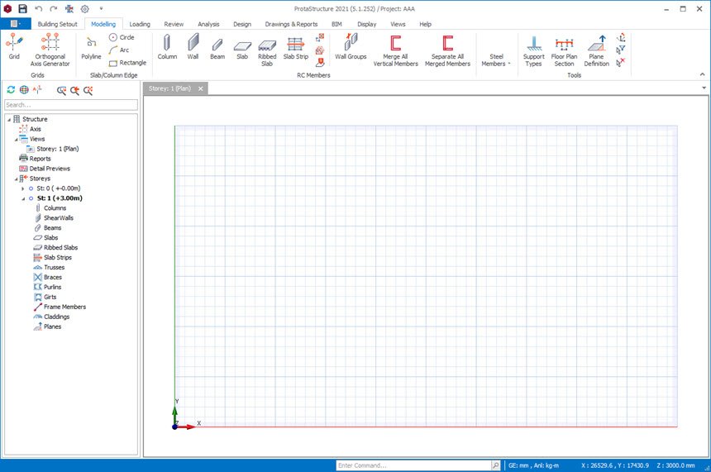Open the Steel Members dropdown
The image size is (711, 472).
[x=496, y=60]
